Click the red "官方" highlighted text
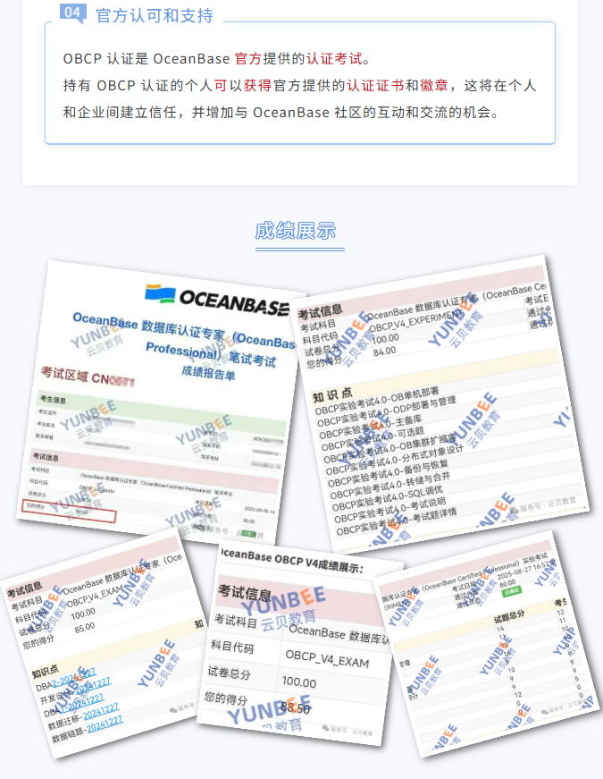603x779 pixels. coord(248,59)
